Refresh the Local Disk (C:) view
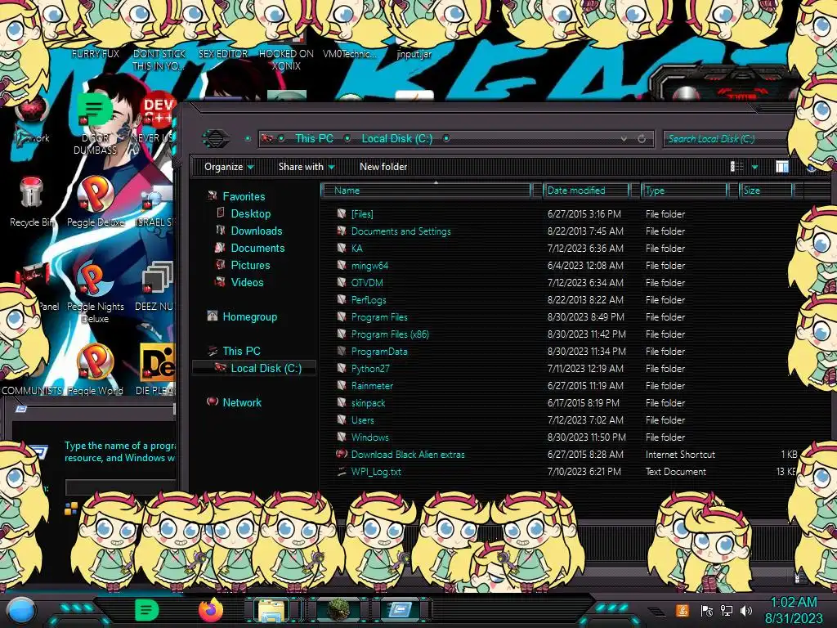 coord(642,139)
